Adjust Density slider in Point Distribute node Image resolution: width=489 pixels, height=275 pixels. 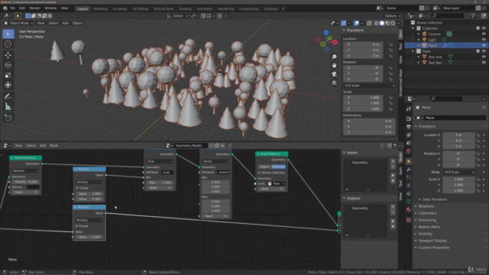(25, 182)
